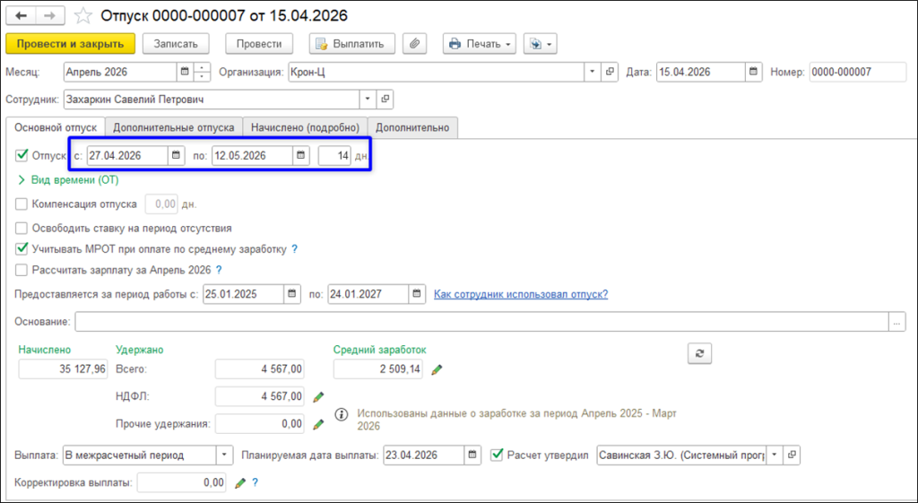Open the Печать dropdown menu
The height and width of the screenshot is (503, 918).
480,44
